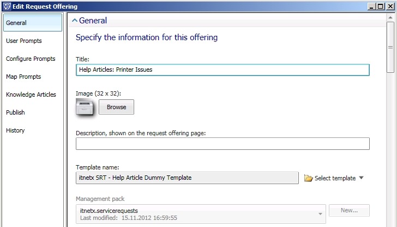This screenshot has height=227, width=397.
Task: Open the Select template dropdown arrow
Action: tap(361, 178)
